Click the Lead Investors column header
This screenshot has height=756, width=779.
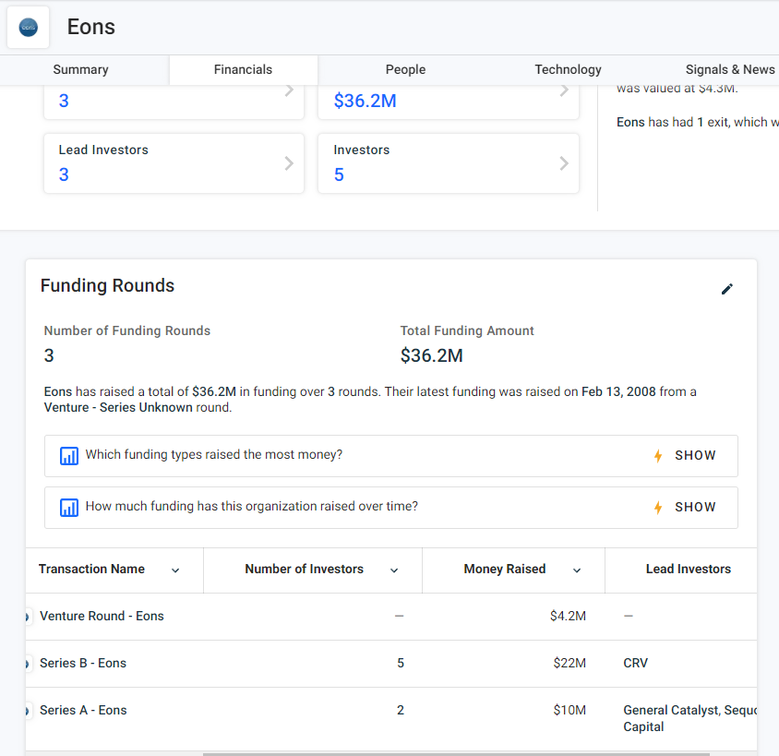pyautogui.click(x=688, y=570)
